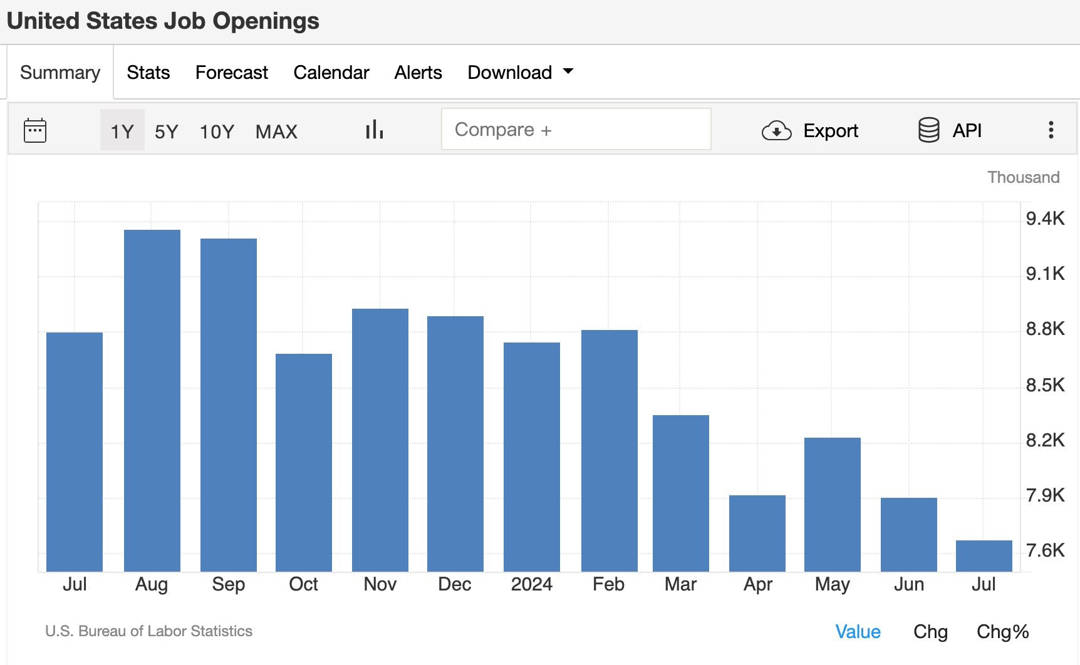Viewport: 1080px width, 665px height.
Task: Show the MAX time range
Action: coord(276,131)
